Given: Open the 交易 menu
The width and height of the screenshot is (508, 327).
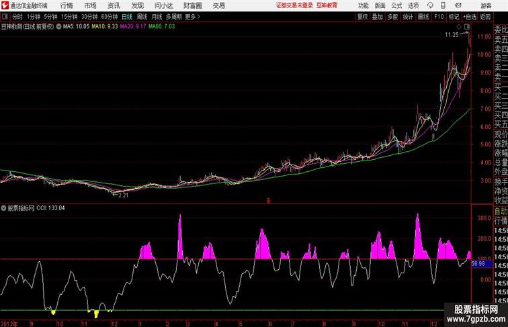Looking at the screenshot, I should [219, 5].
